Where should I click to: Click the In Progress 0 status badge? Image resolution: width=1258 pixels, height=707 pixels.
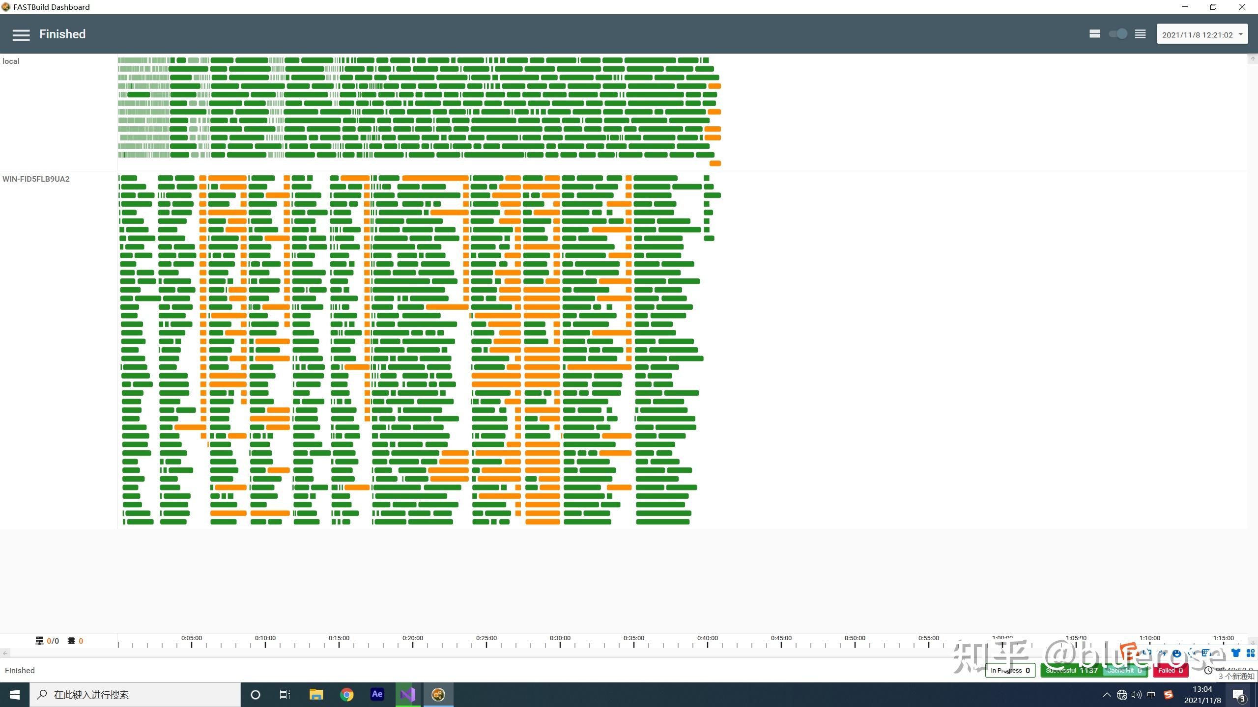coord(1010,670)
